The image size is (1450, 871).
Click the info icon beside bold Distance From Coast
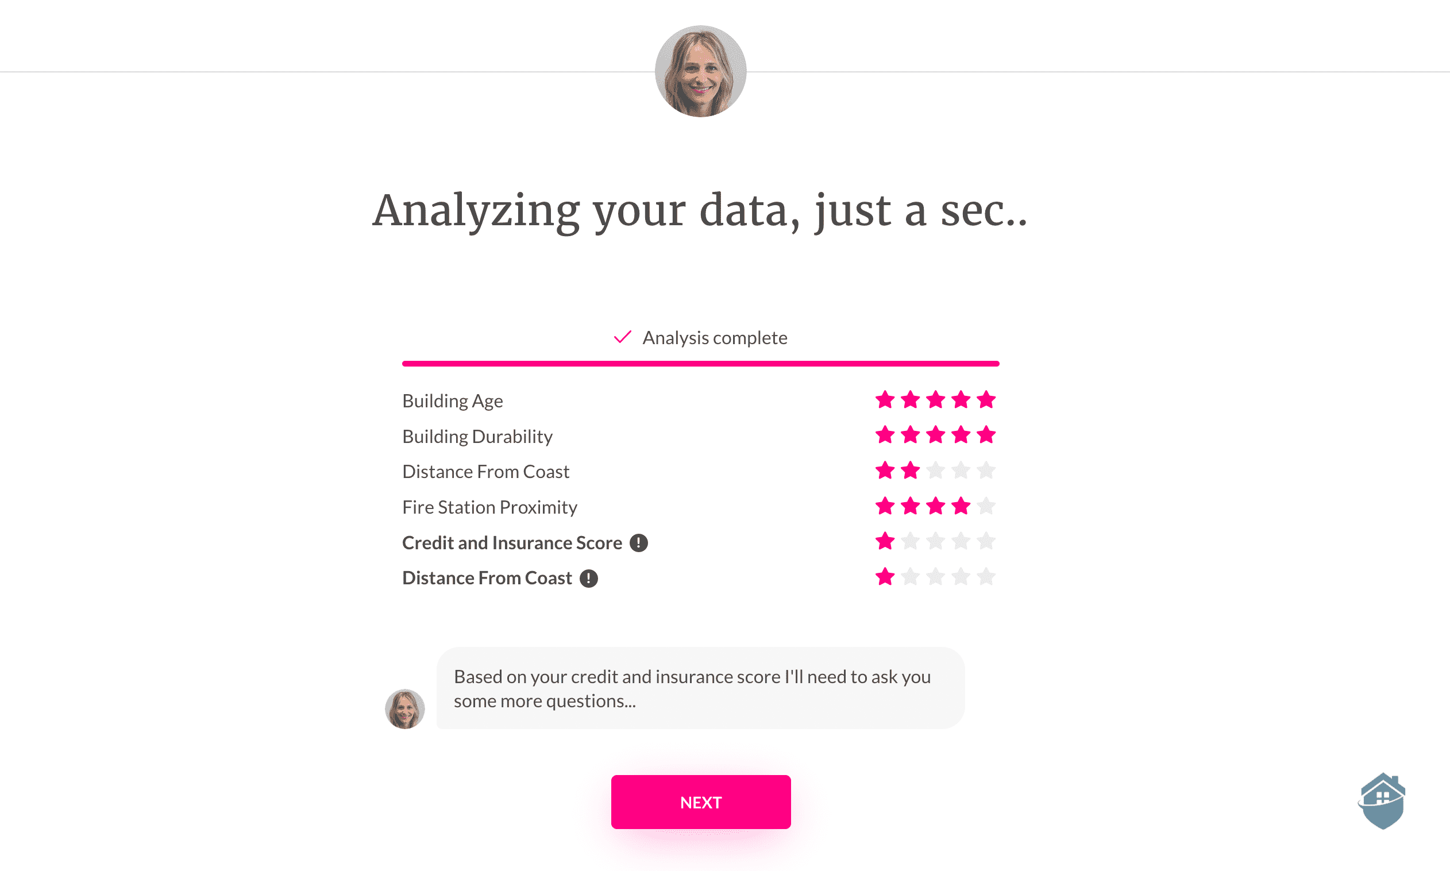pyautogui.click(x=589, y=578)
